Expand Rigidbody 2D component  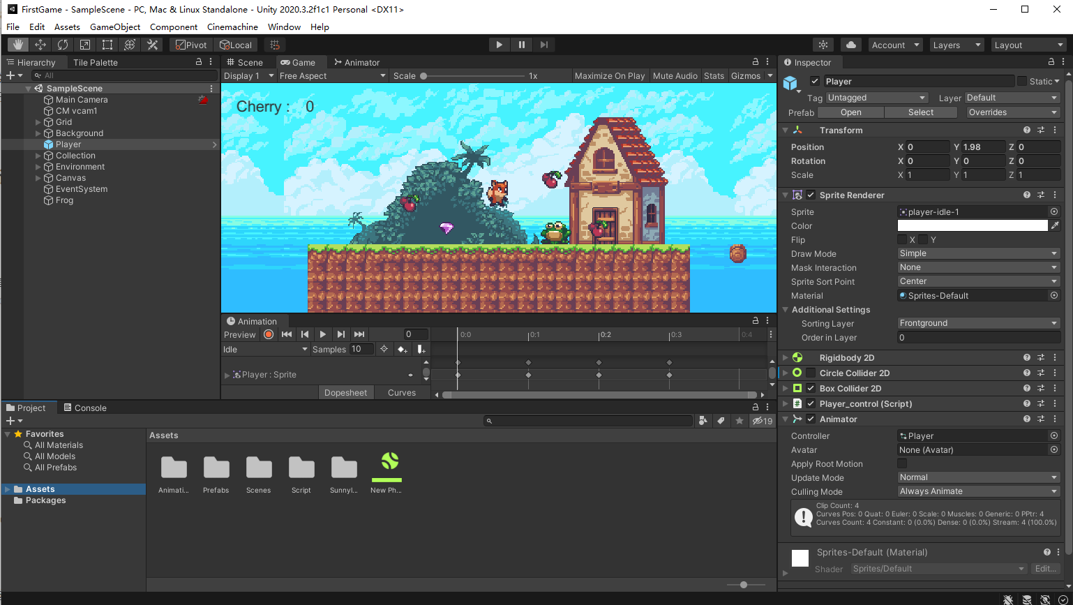786,357
